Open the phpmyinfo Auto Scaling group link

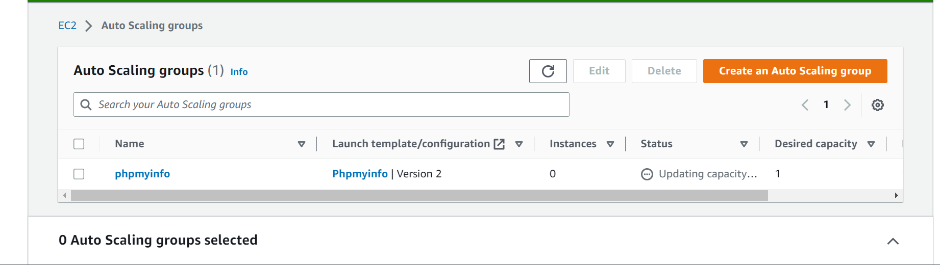tap(142, 174)
